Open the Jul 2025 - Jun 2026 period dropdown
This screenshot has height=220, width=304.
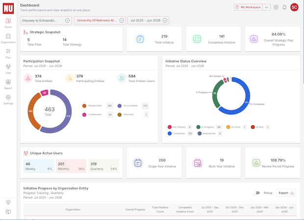pyautogui.click(x=148, y=21)
